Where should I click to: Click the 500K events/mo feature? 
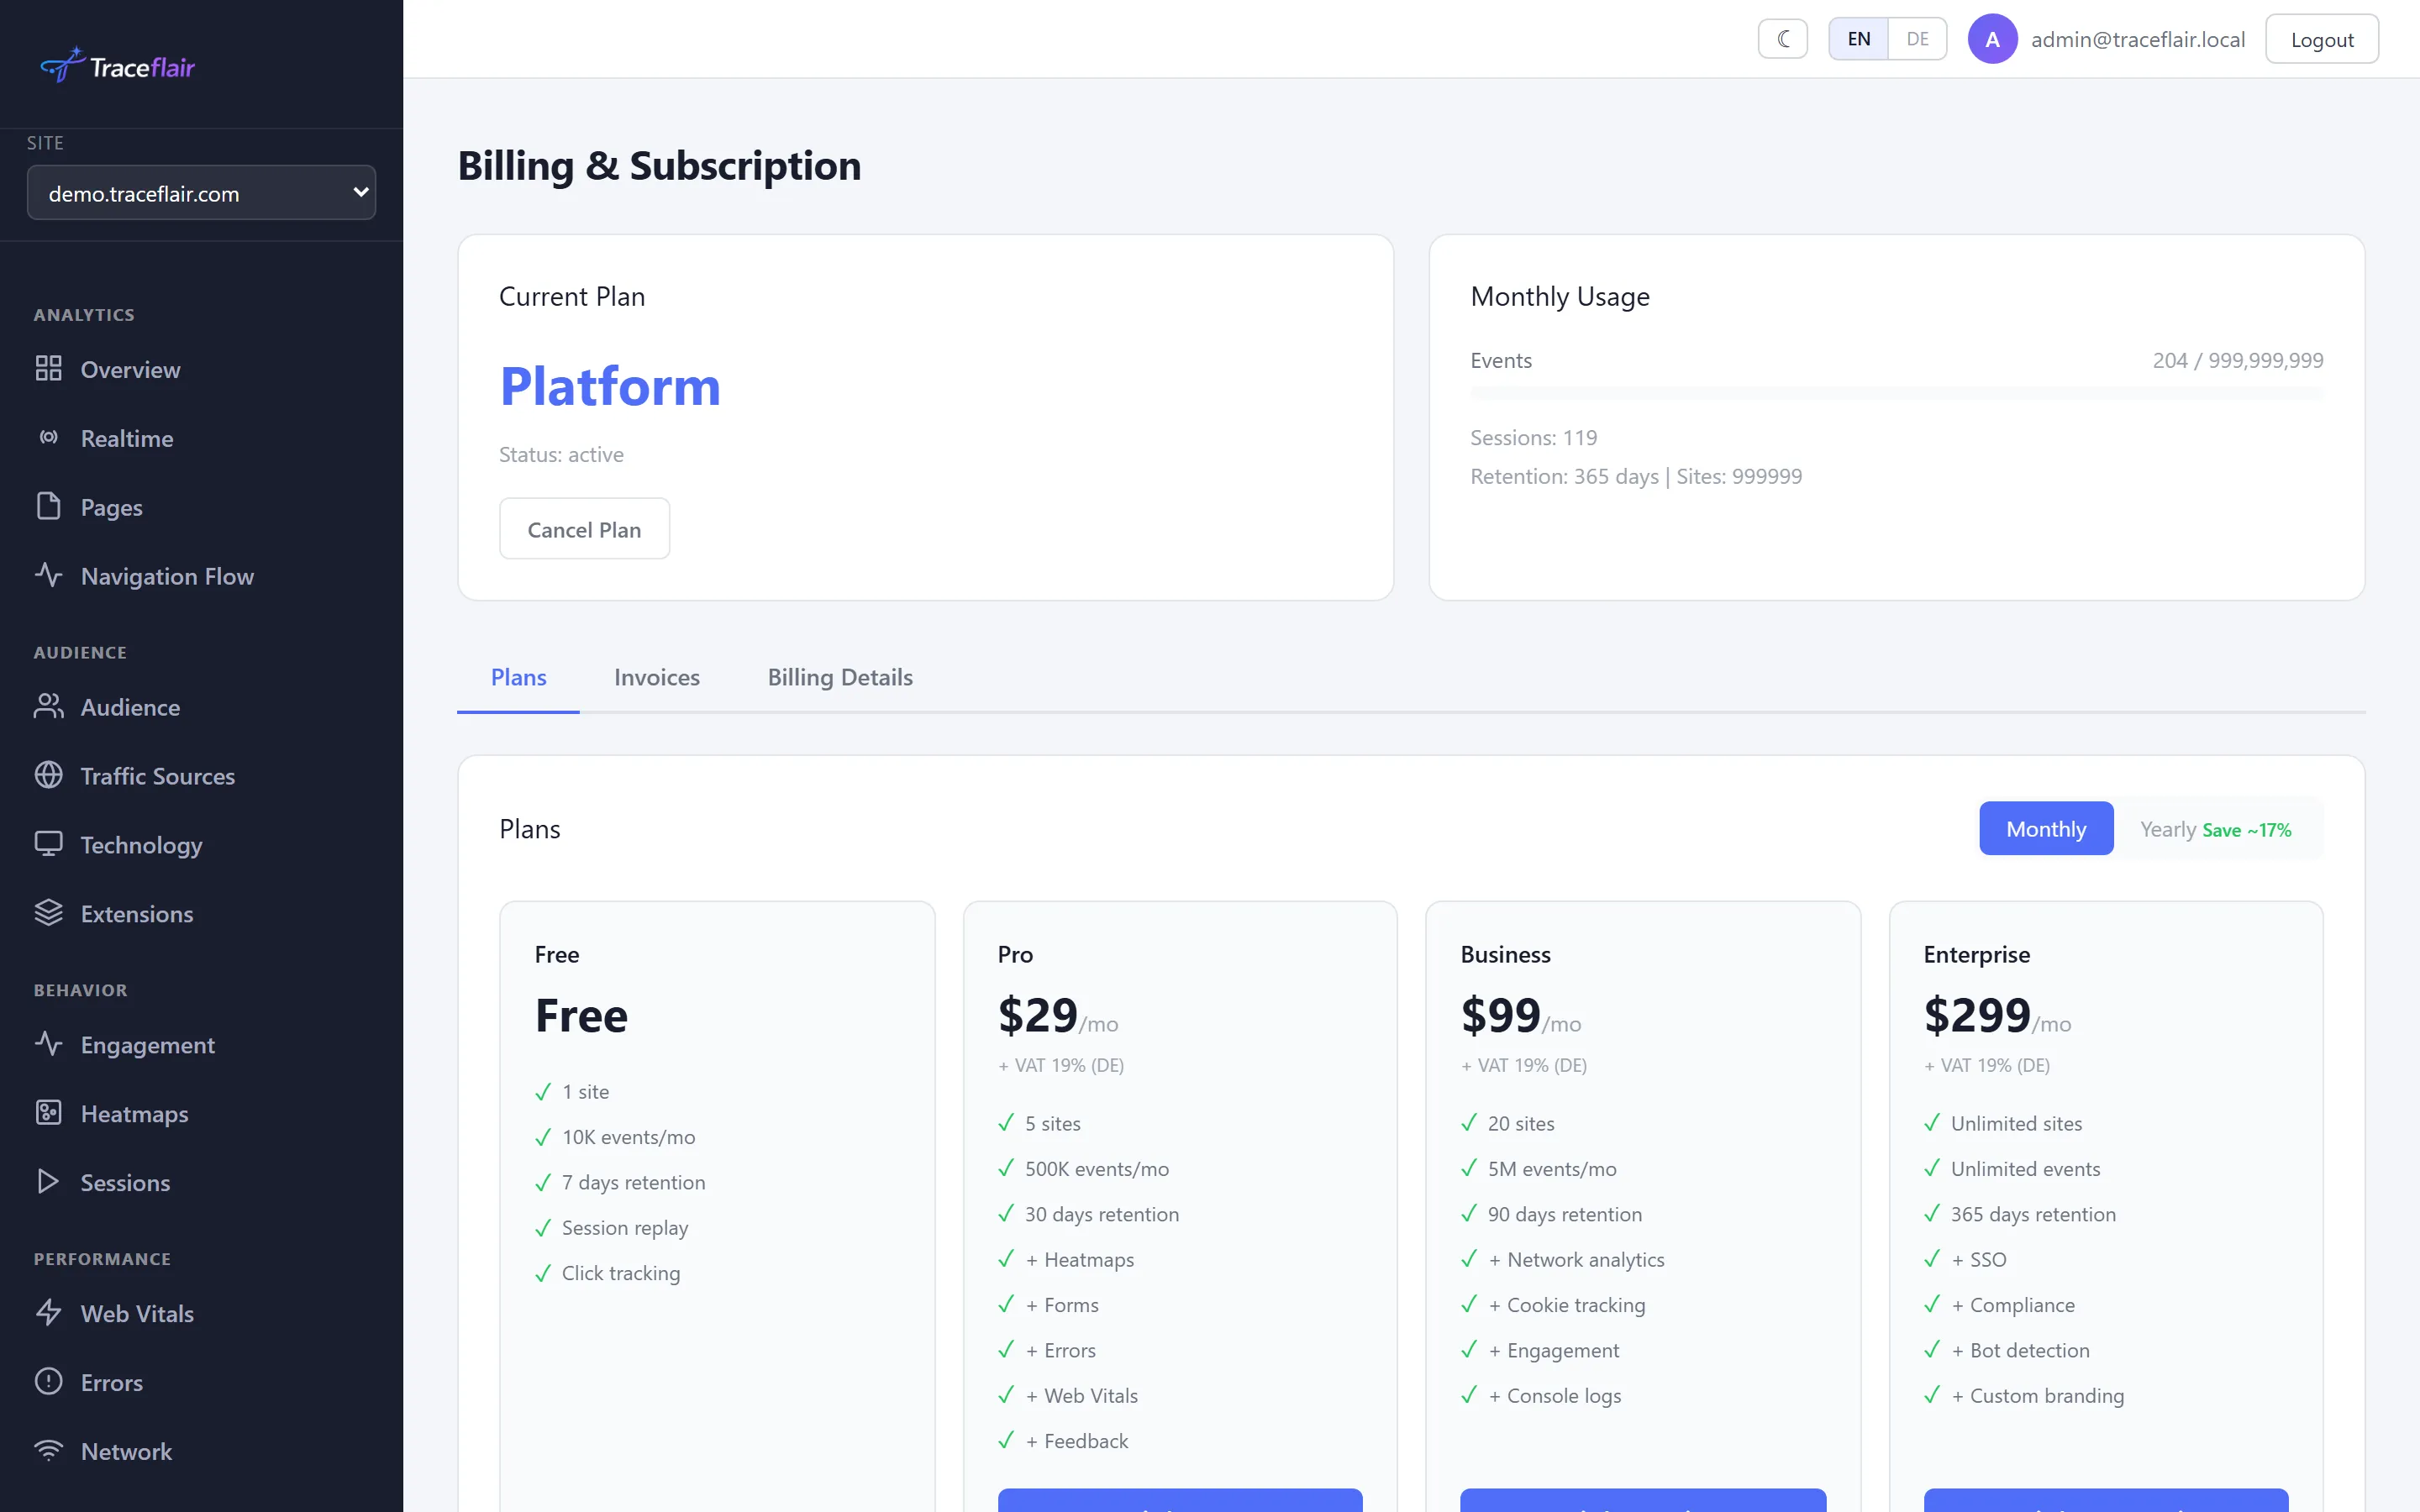pos(1096,1168)
